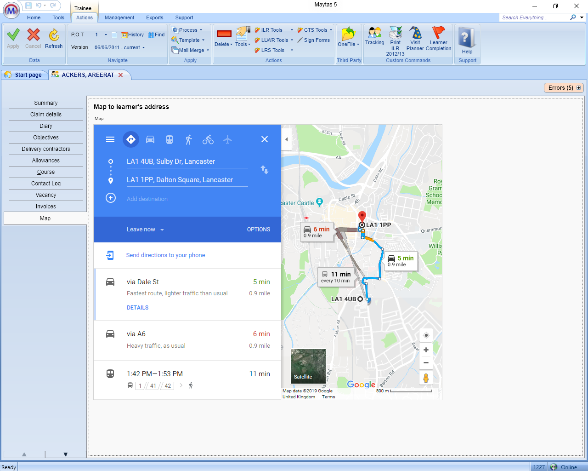
Task: Select cycling travel mode icon
Action: click(208, 139)
